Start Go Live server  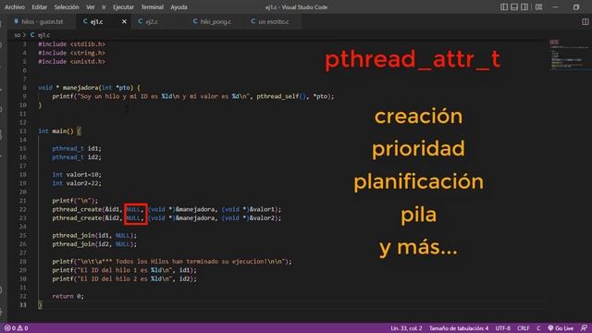pyautogui.click(x=561, y=328)
